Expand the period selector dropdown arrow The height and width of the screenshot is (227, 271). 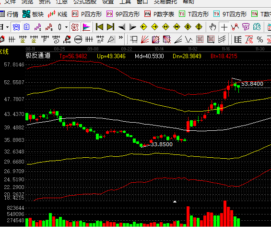(7, 27)
